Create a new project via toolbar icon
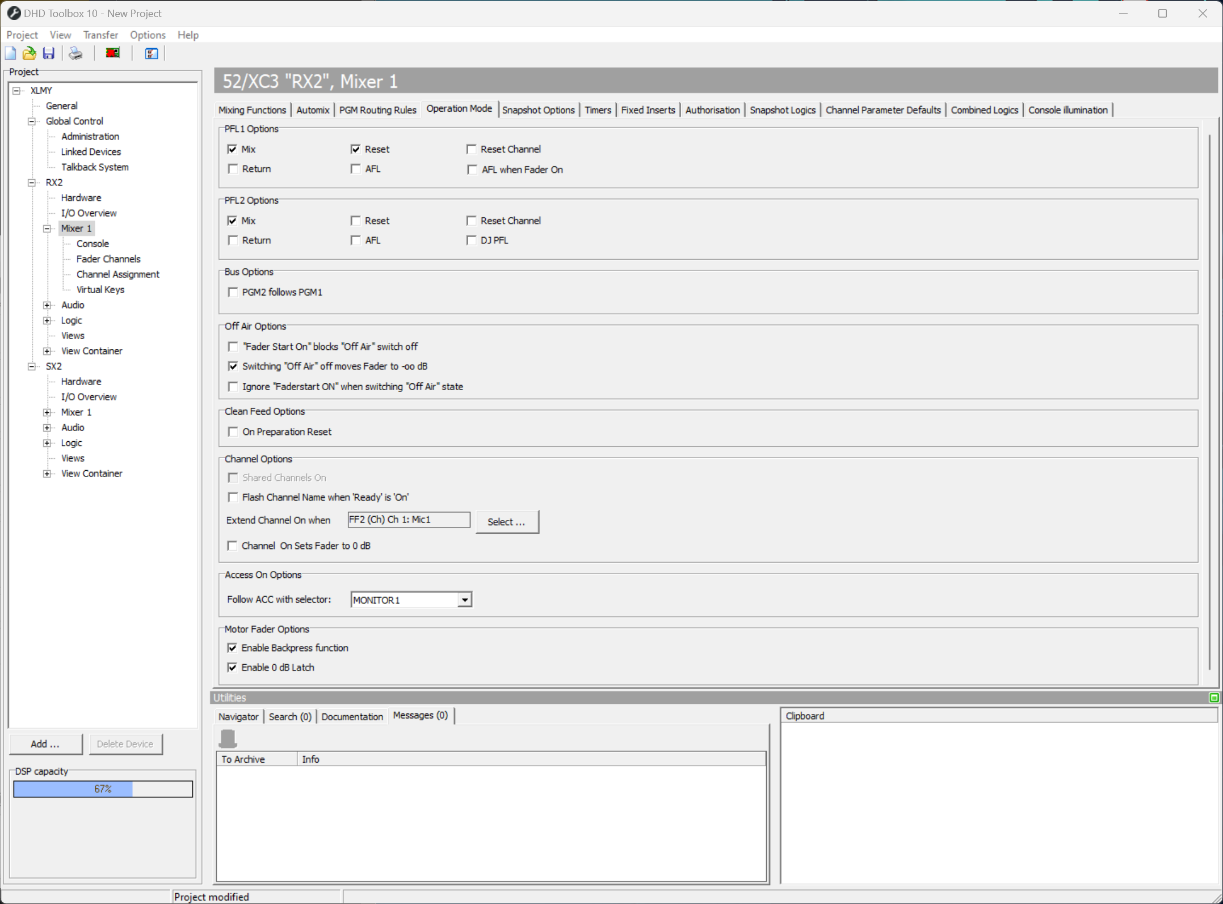Image resolution: width=1223 pixels, height=904 pixels. [10, 53]
